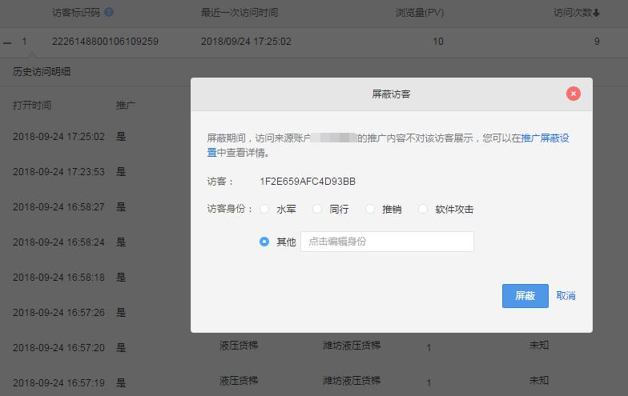The height and width of the screenshot is (396, 628).
Task: Click the help icon beside 访客标识码
Action: [x=109, y=13]
